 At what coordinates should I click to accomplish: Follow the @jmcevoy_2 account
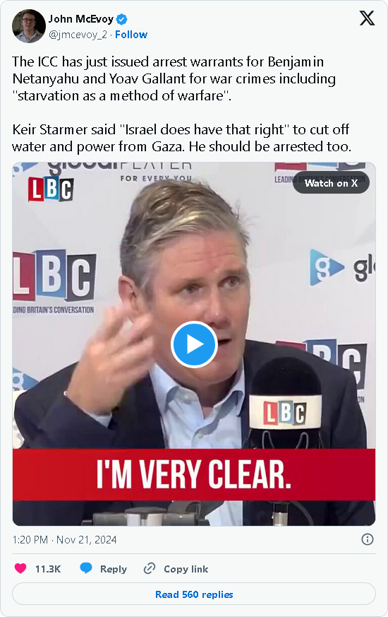131,35
